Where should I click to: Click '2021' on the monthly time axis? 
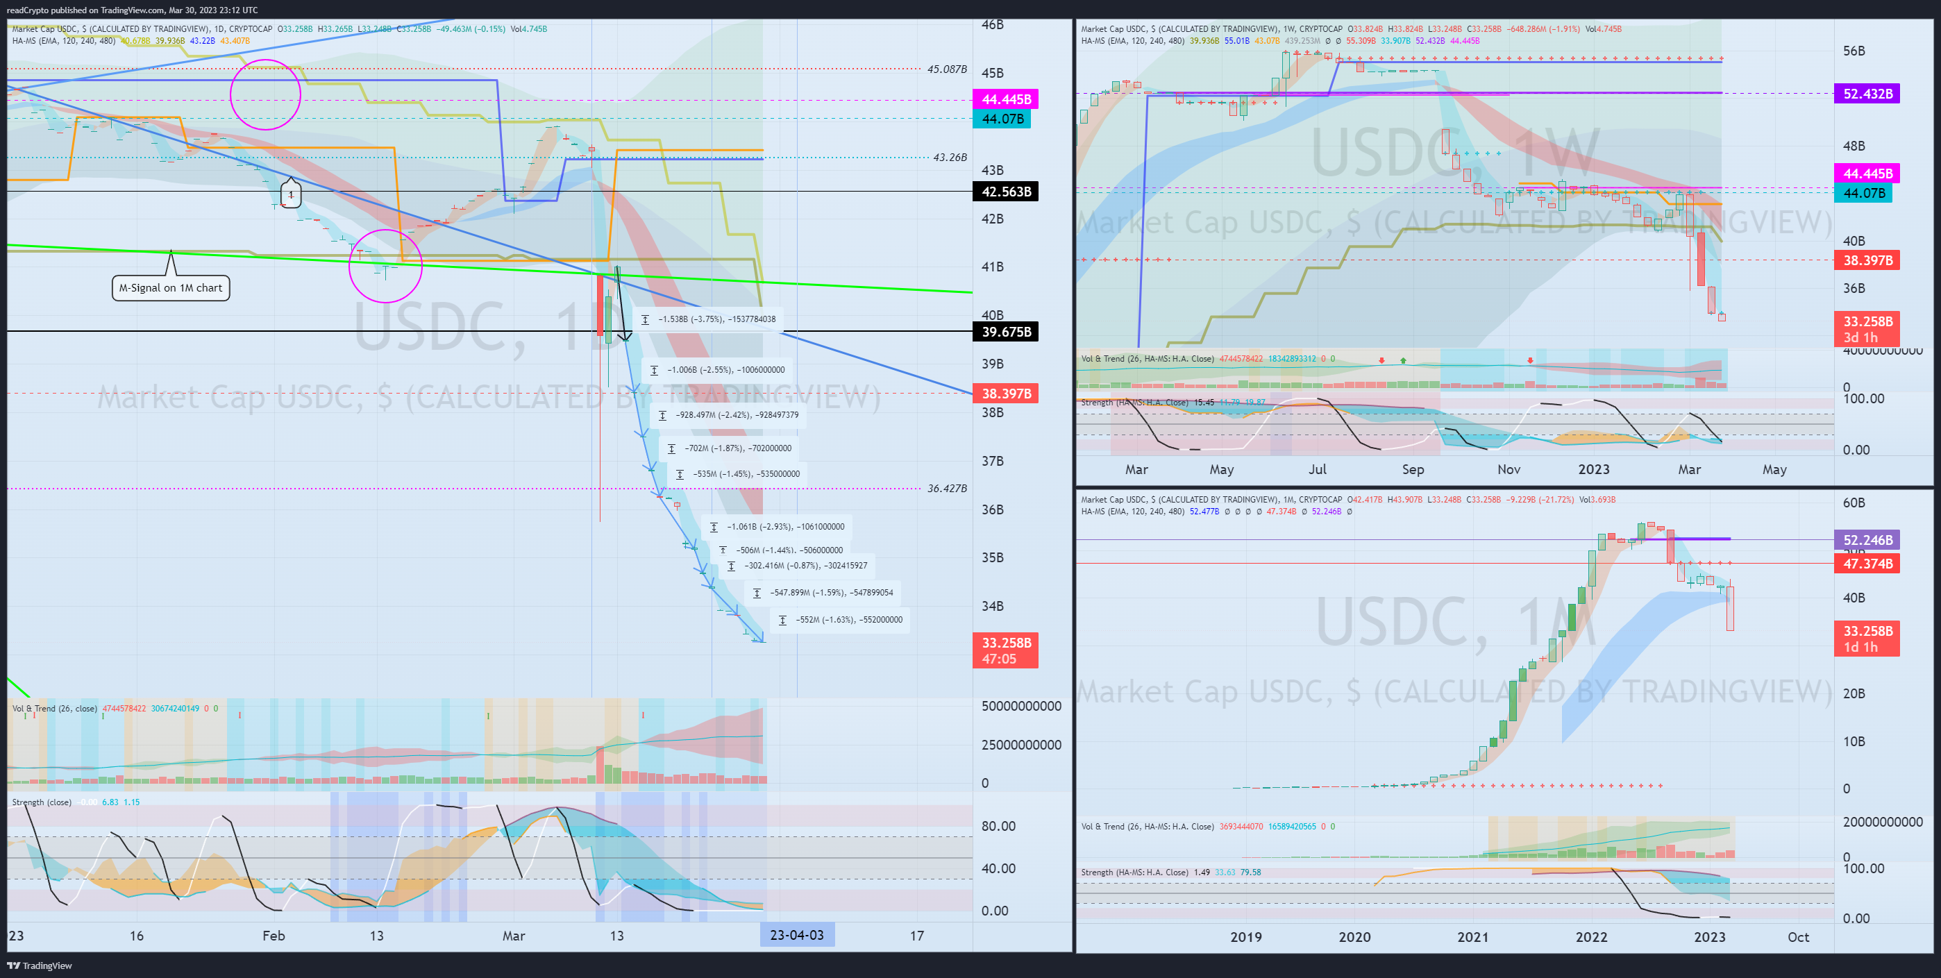1472,936
